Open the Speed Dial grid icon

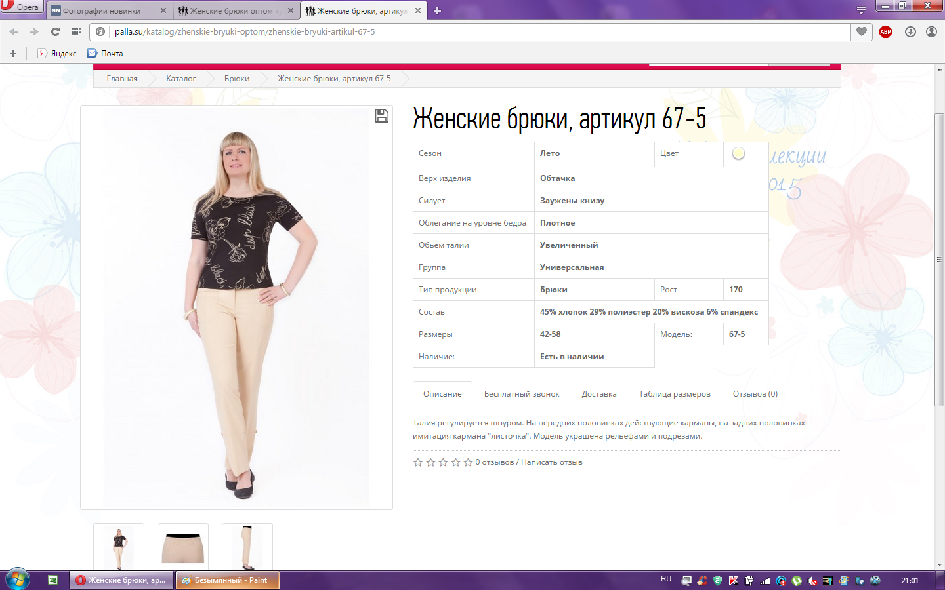point(77,31)
